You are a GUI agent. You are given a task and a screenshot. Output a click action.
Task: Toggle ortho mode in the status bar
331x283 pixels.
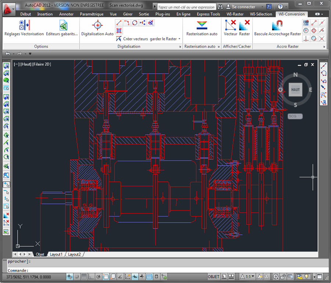pyautogui.click(x=91, y=276)
